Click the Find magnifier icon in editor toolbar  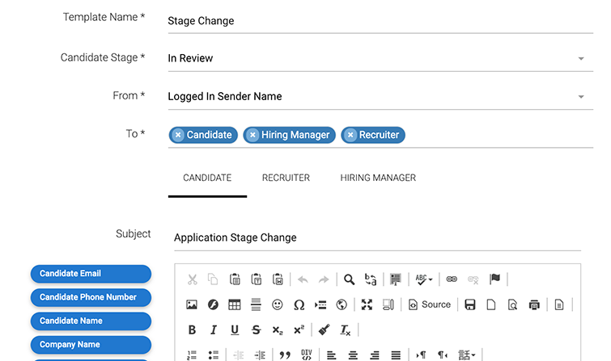coord(349,279)
